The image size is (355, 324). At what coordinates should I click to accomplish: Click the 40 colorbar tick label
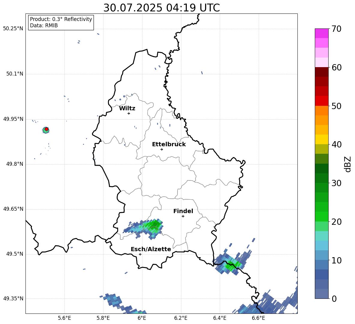(336, 144)
